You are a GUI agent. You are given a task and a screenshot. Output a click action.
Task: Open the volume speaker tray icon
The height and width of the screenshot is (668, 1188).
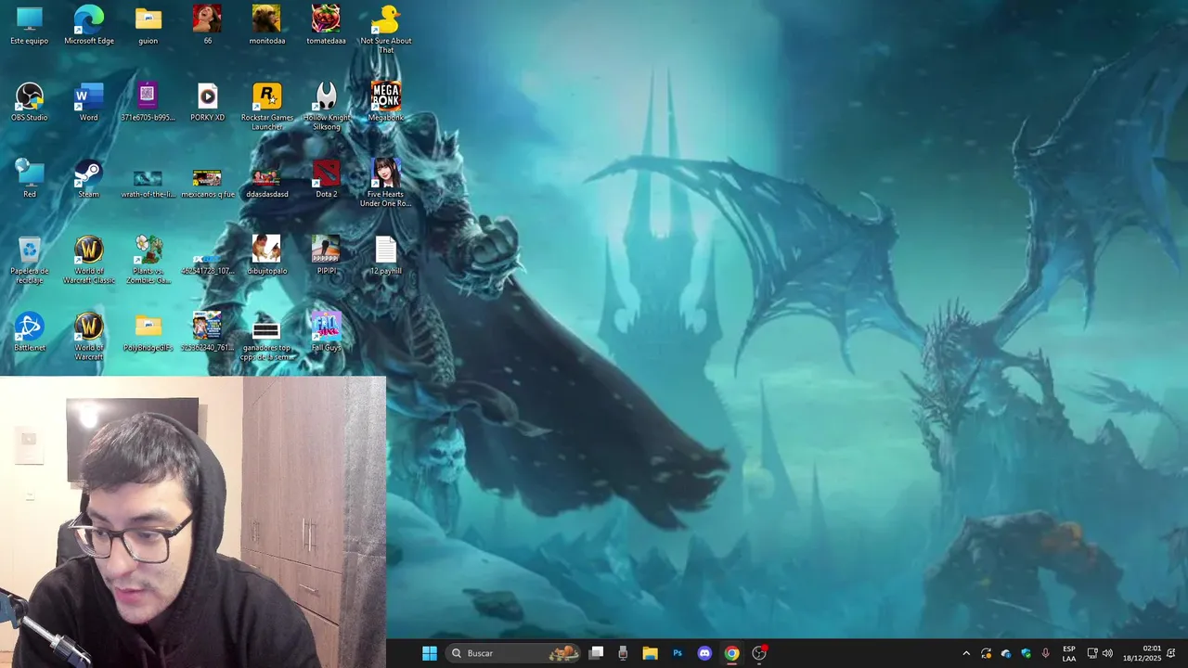pos(1107,653)
